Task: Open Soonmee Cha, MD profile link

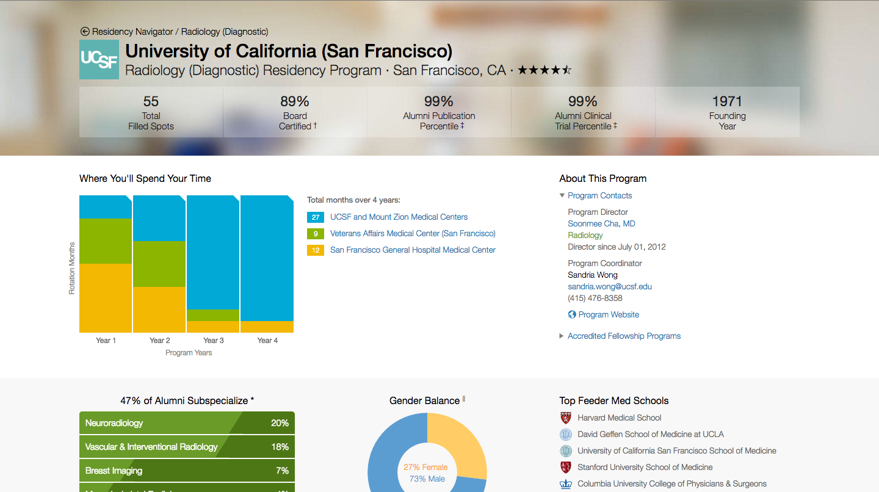Action: [601, 223]
